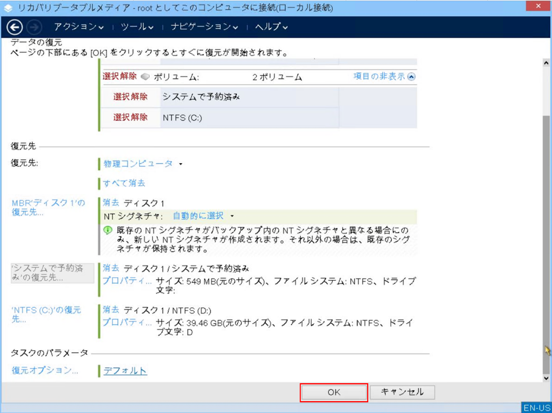Click the back navigation arrow icon
Image resolution: width=552 pixels, height=413 pixels.
pyautogui.click(x=15, y=27)
